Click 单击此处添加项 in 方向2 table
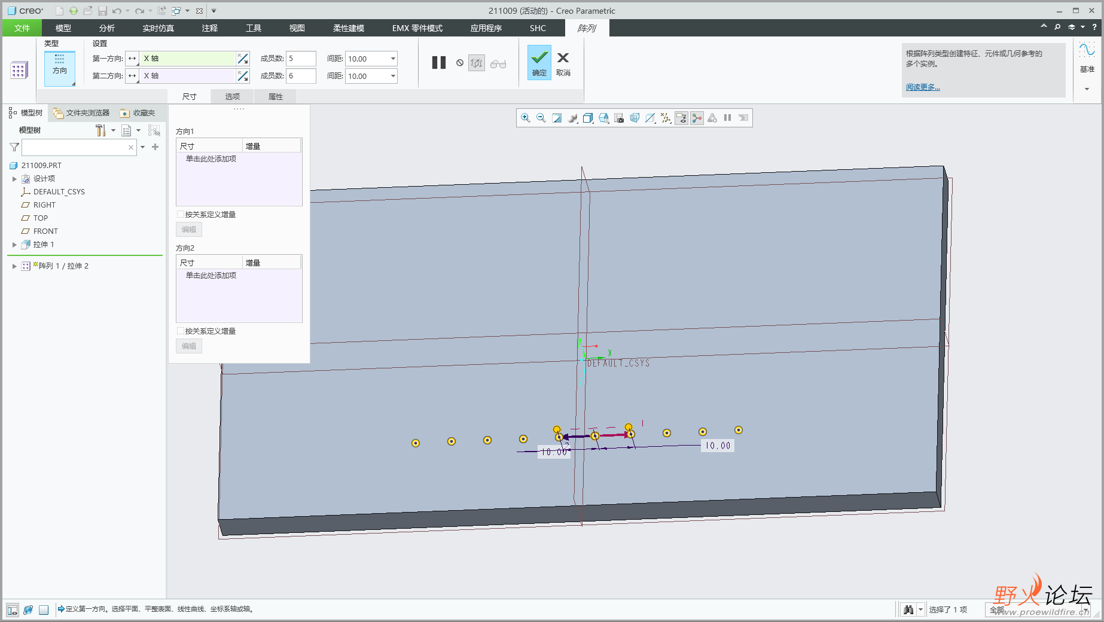Screen dimensions: 1104x622 tap(211, 276)
